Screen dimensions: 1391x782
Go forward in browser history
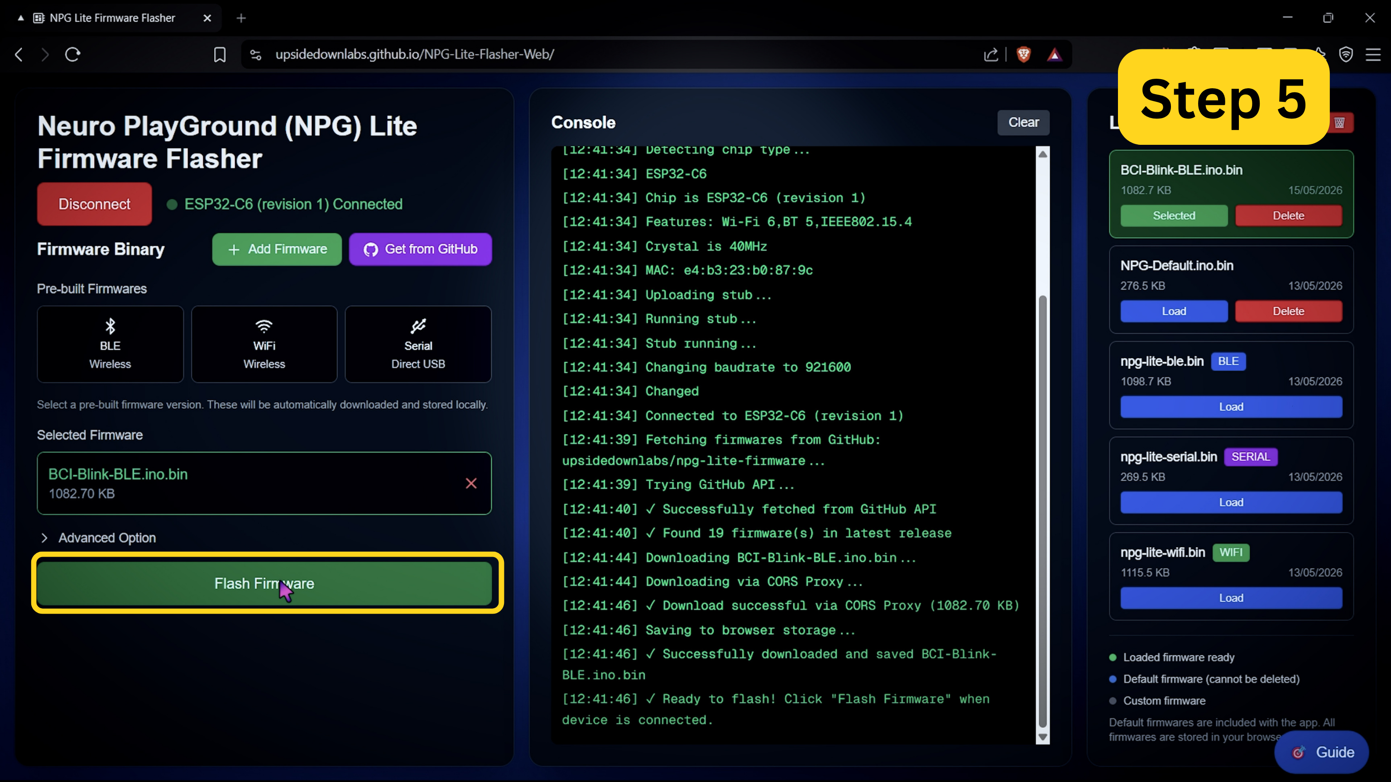(45, 54)
